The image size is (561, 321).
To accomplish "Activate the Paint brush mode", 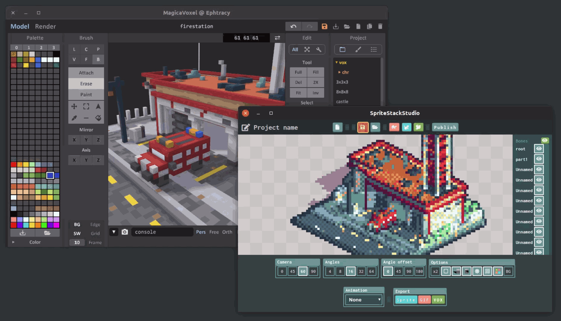I will (x=86, y=95).
